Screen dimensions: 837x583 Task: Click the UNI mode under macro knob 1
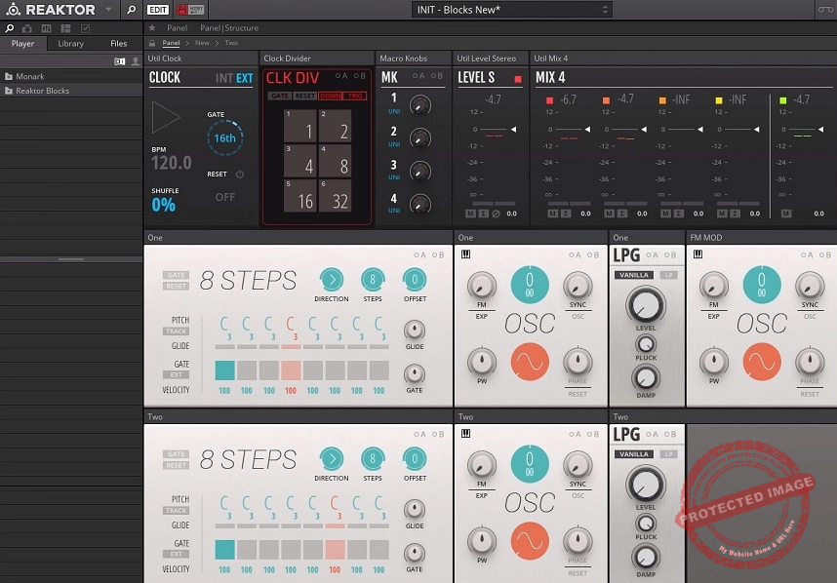click(x=394, y=111)
